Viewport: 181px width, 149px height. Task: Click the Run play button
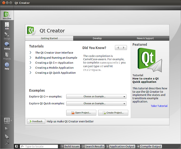coord(7,129)
